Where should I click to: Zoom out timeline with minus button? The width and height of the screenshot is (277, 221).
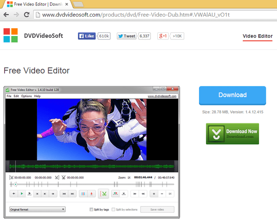point(162,194)
